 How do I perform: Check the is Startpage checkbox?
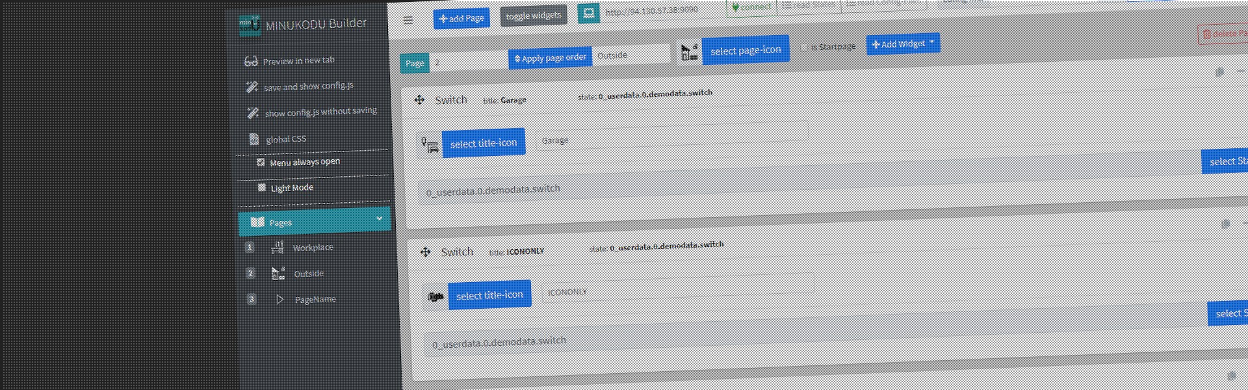click(x=804, y=47)
